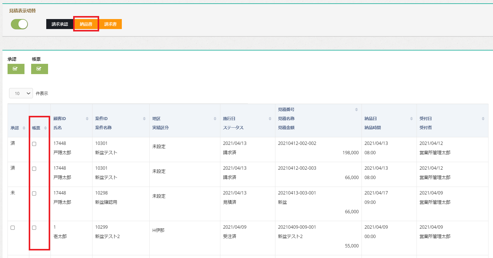Sort by 帳票 column arrows
This screenshot has width=493, height=258.
45,128
